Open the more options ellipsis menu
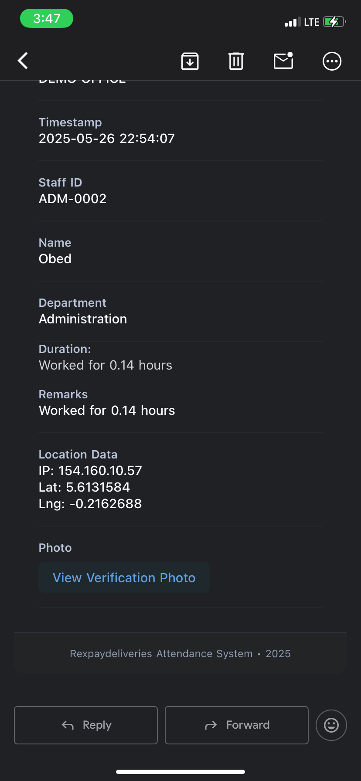361x781 pixels. 332,61
